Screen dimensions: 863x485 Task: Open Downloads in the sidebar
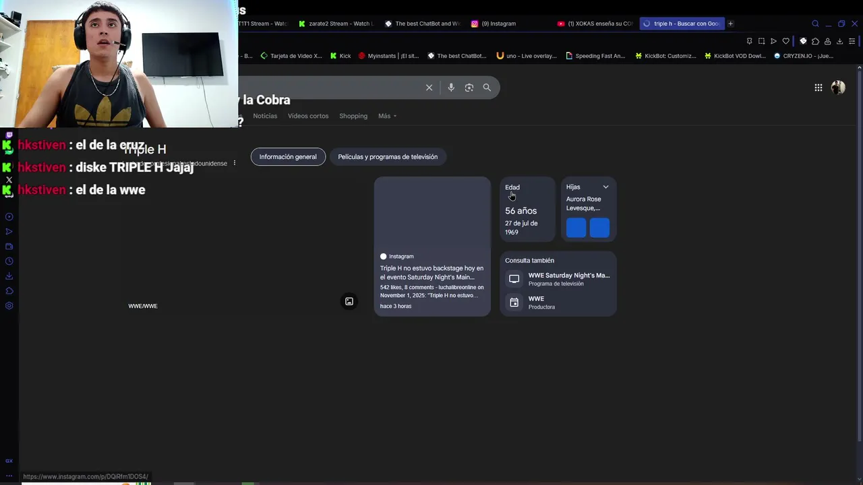click(9, 276)
